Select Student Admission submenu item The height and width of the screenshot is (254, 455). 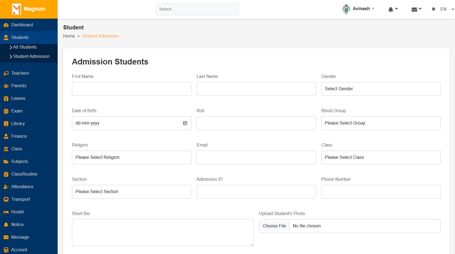click(x=31, y=57)
